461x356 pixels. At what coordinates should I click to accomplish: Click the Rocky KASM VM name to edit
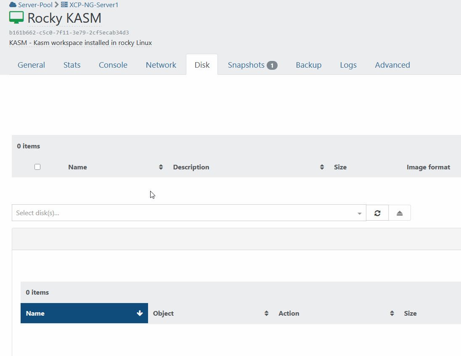tap(64, 18)
